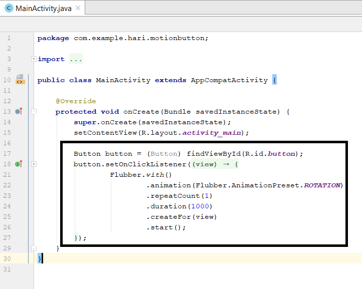
Task: Click the folded import ellipsis placeholder
Action: pyautogui.click(x=76, y=59)
